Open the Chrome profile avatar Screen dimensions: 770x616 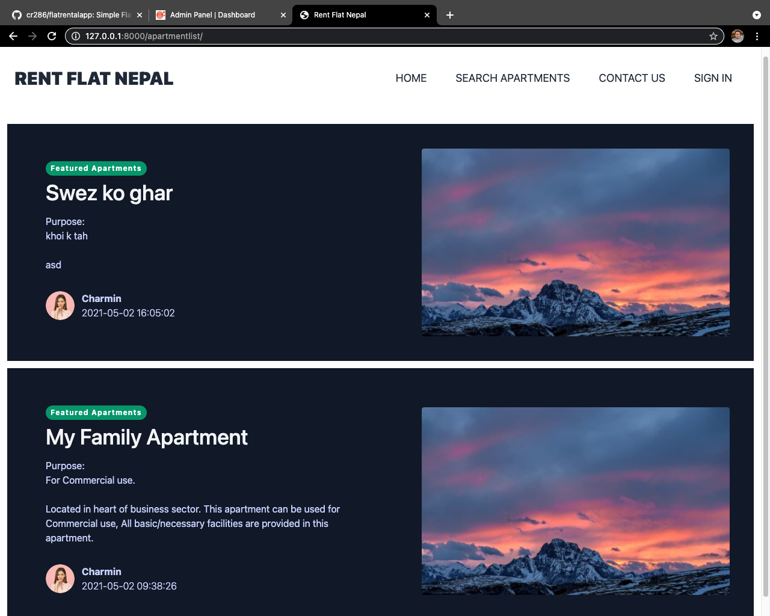coord(738,36)
